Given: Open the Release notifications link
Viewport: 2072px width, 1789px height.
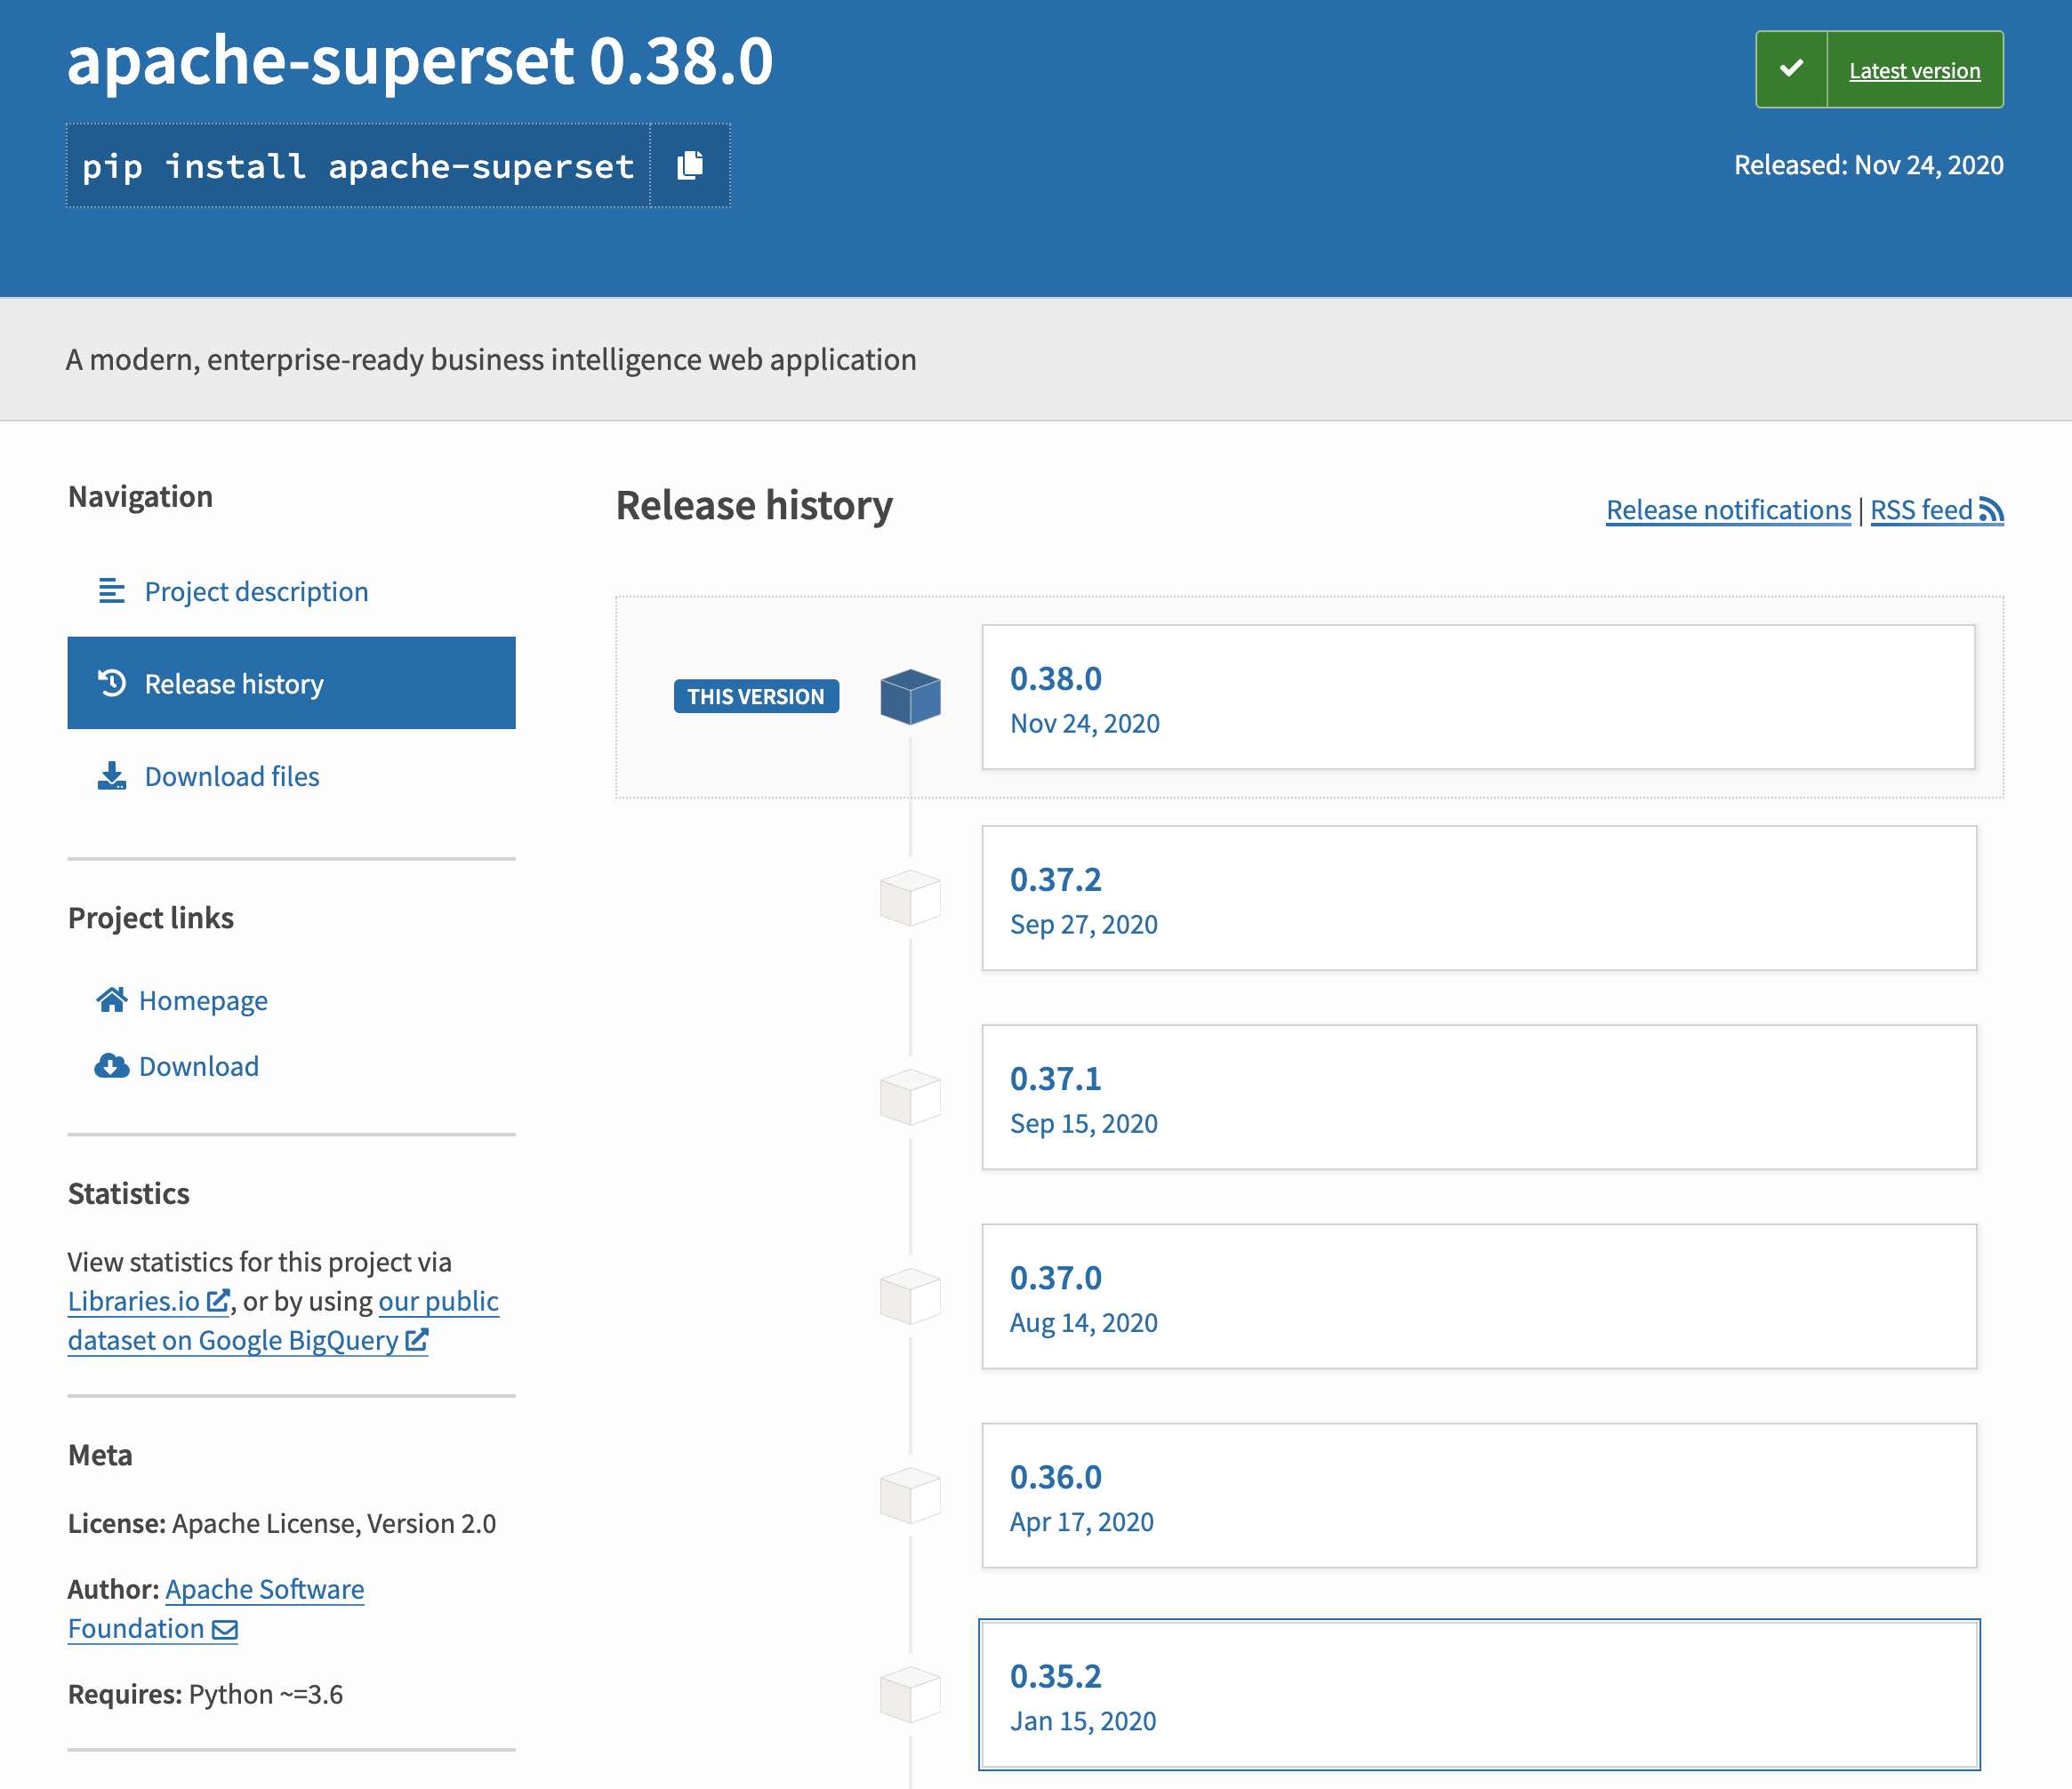Looking at the screenshot, I should 1728,510.
